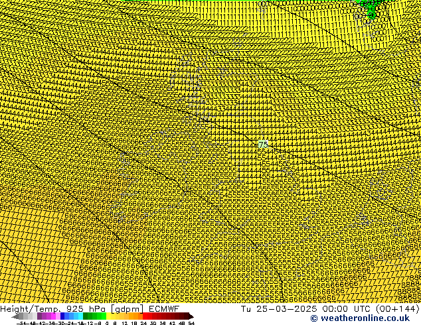
Task: Select the Height/Temp. title text
Action: [32, 308]
